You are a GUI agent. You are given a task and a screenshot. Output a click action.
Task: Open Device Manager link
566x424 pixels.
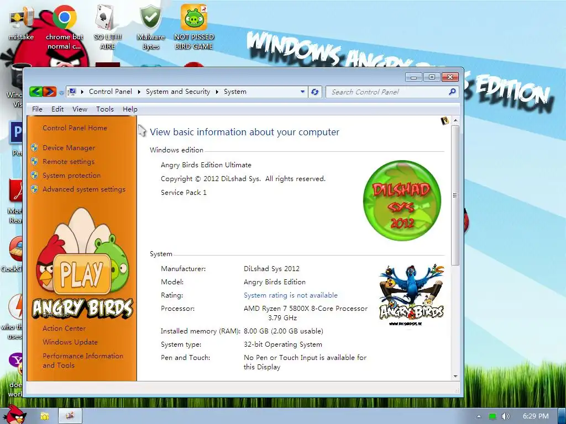point(69,148)
